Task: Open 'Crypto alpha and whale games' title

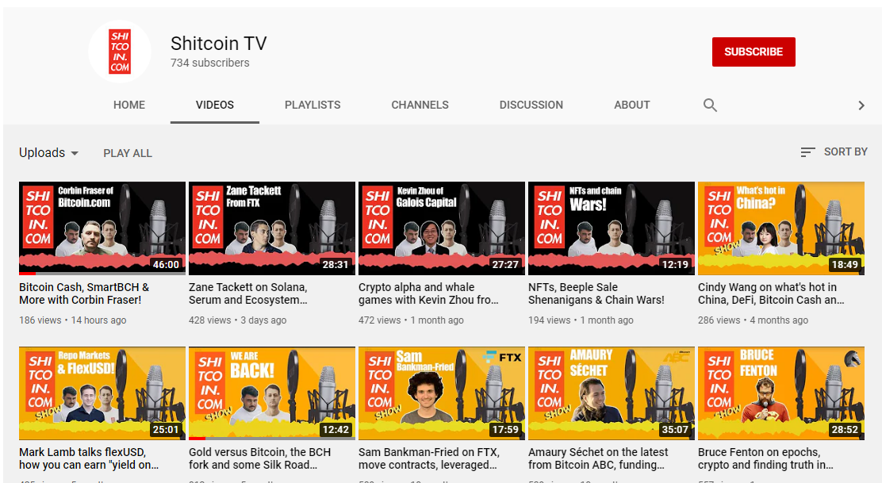Action: (428, 293)
